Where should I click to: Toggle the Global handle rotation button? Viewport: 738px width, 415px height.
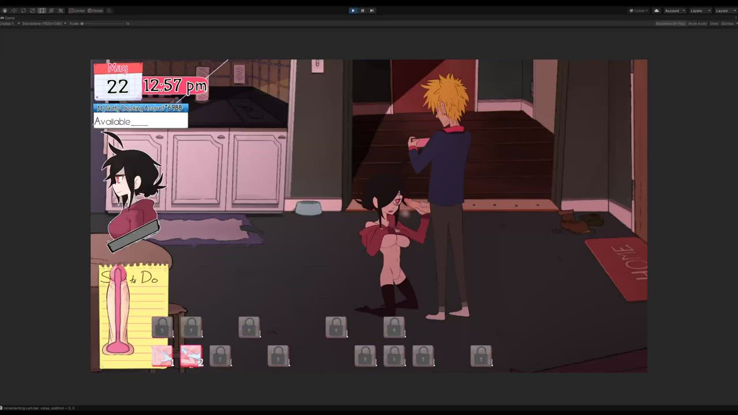coord(95,10)
